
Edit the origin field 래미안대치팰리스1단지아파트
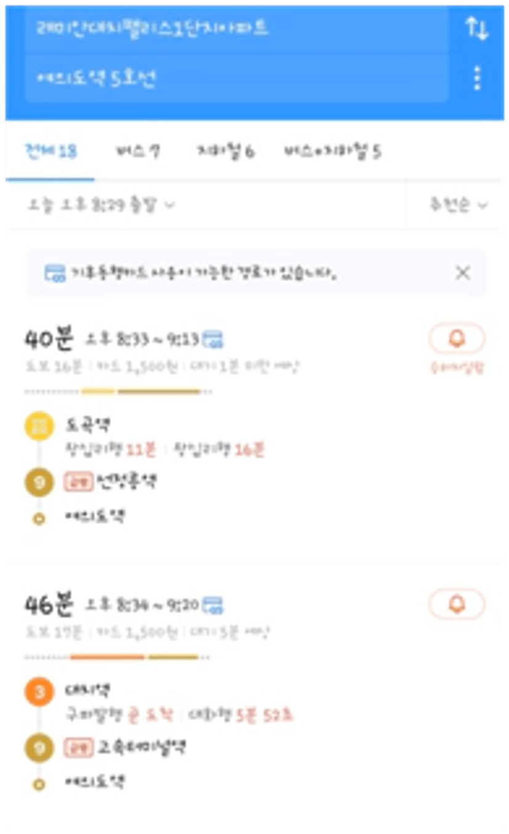[236, 29]
